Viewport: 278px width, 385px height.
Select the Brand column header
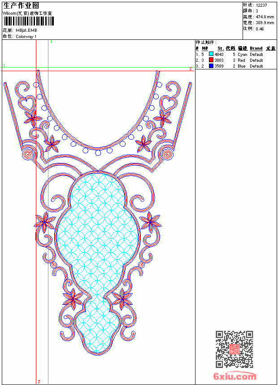click(256, 48)
